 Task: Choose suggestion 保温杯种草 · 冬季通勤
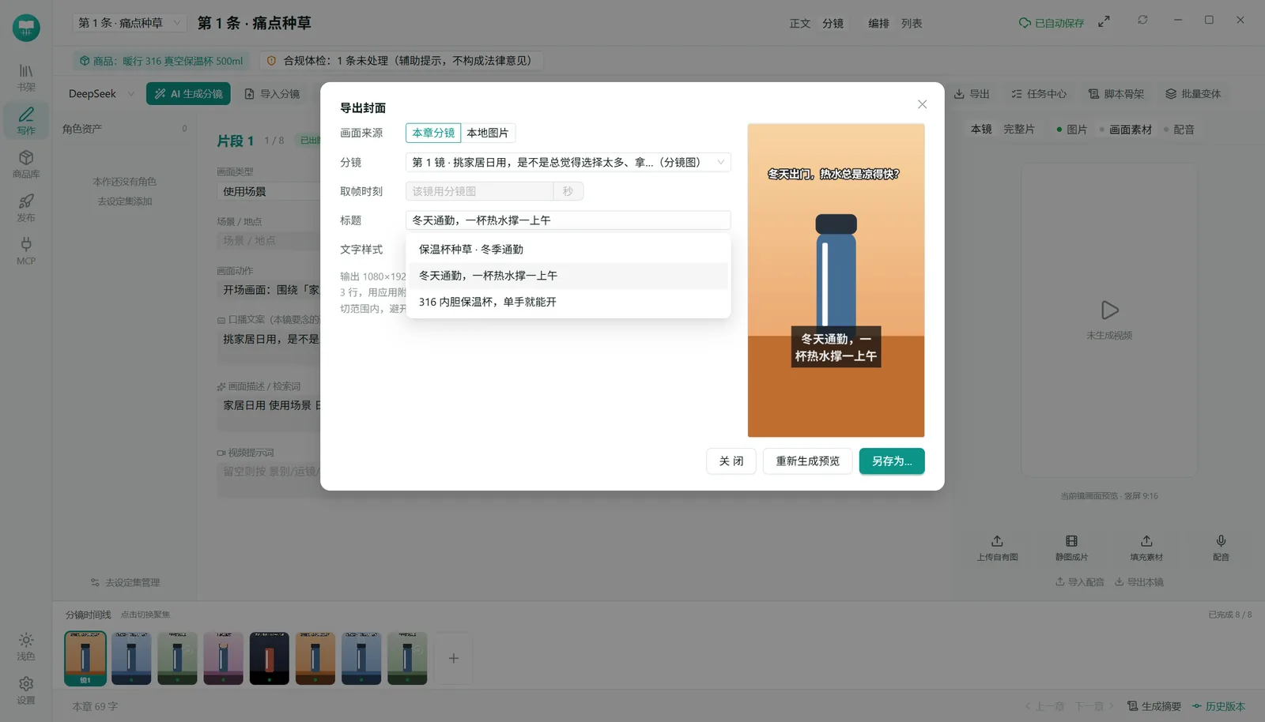pyautogui.click(x=568, y=249)
